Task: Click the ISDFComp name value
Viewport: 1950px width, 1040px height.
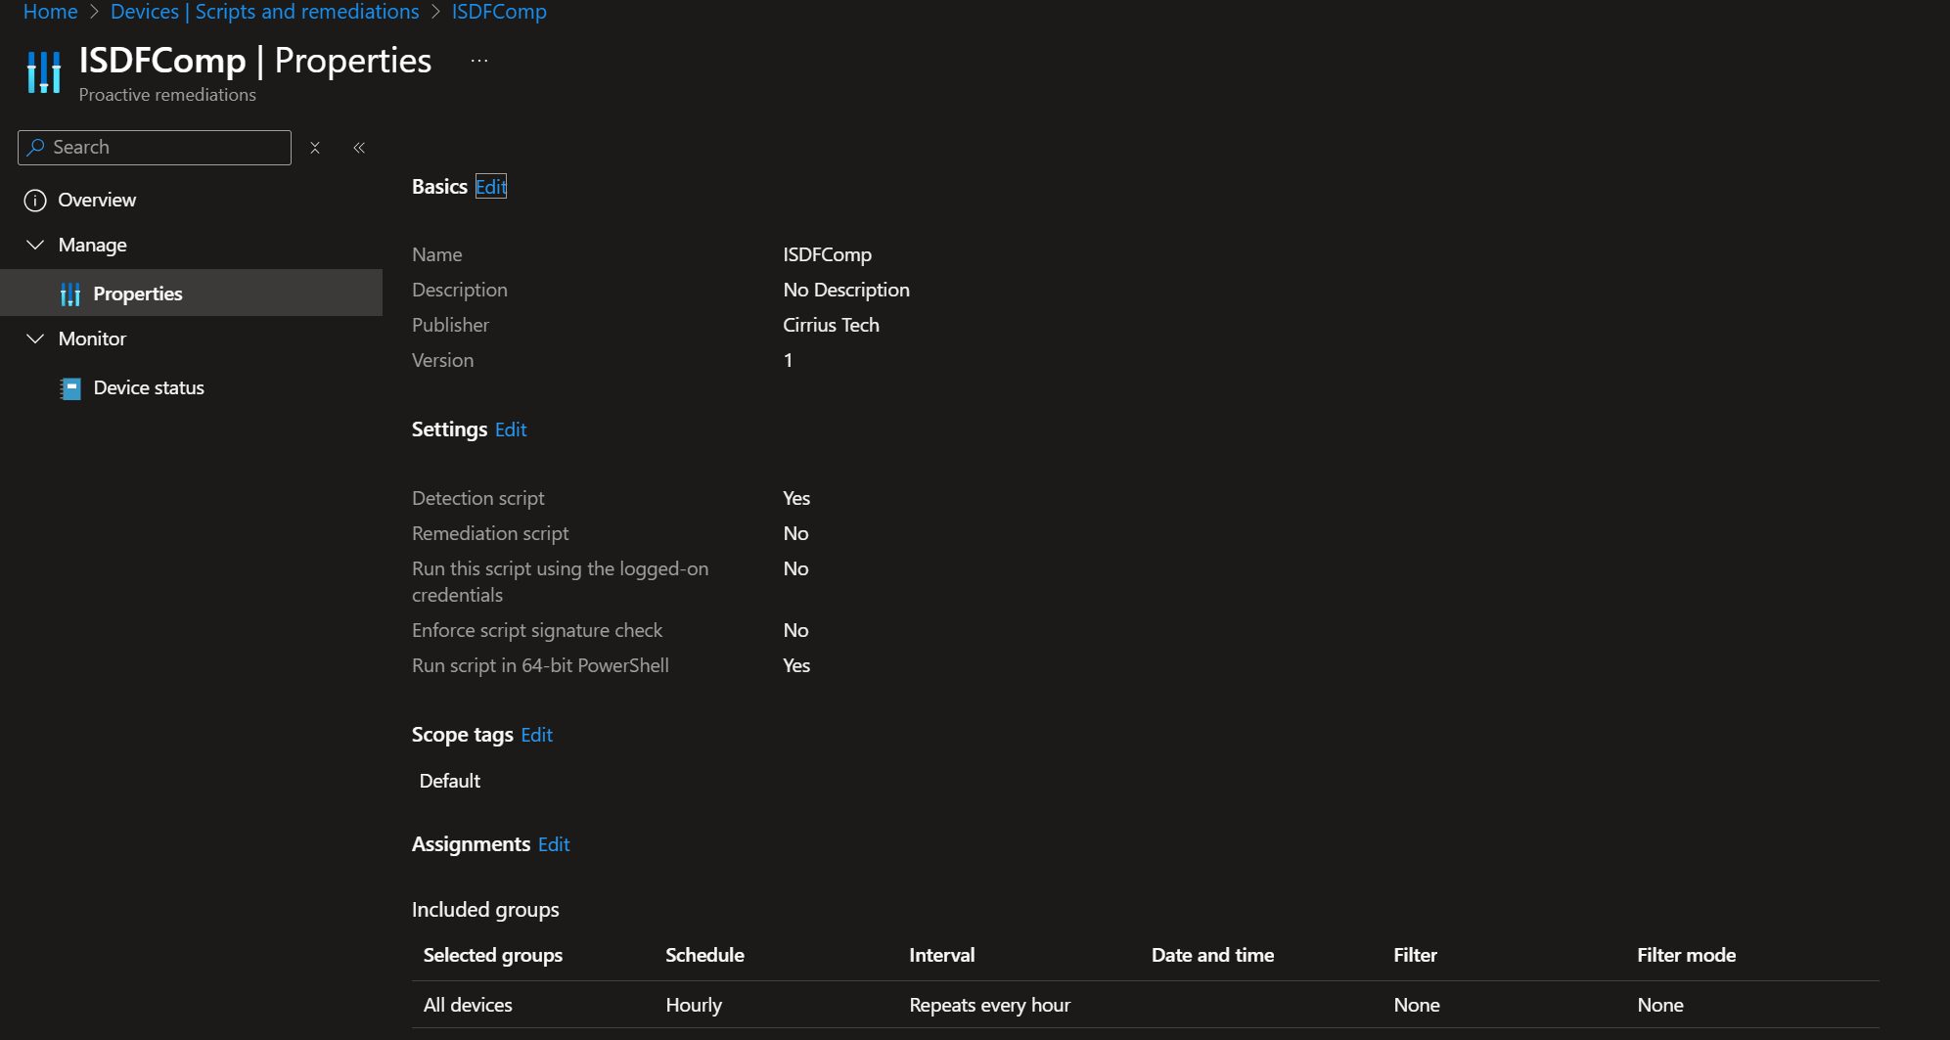Action: coord(827,254)
